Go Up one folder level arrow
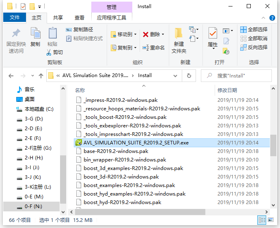 click(x=41, y=76)
